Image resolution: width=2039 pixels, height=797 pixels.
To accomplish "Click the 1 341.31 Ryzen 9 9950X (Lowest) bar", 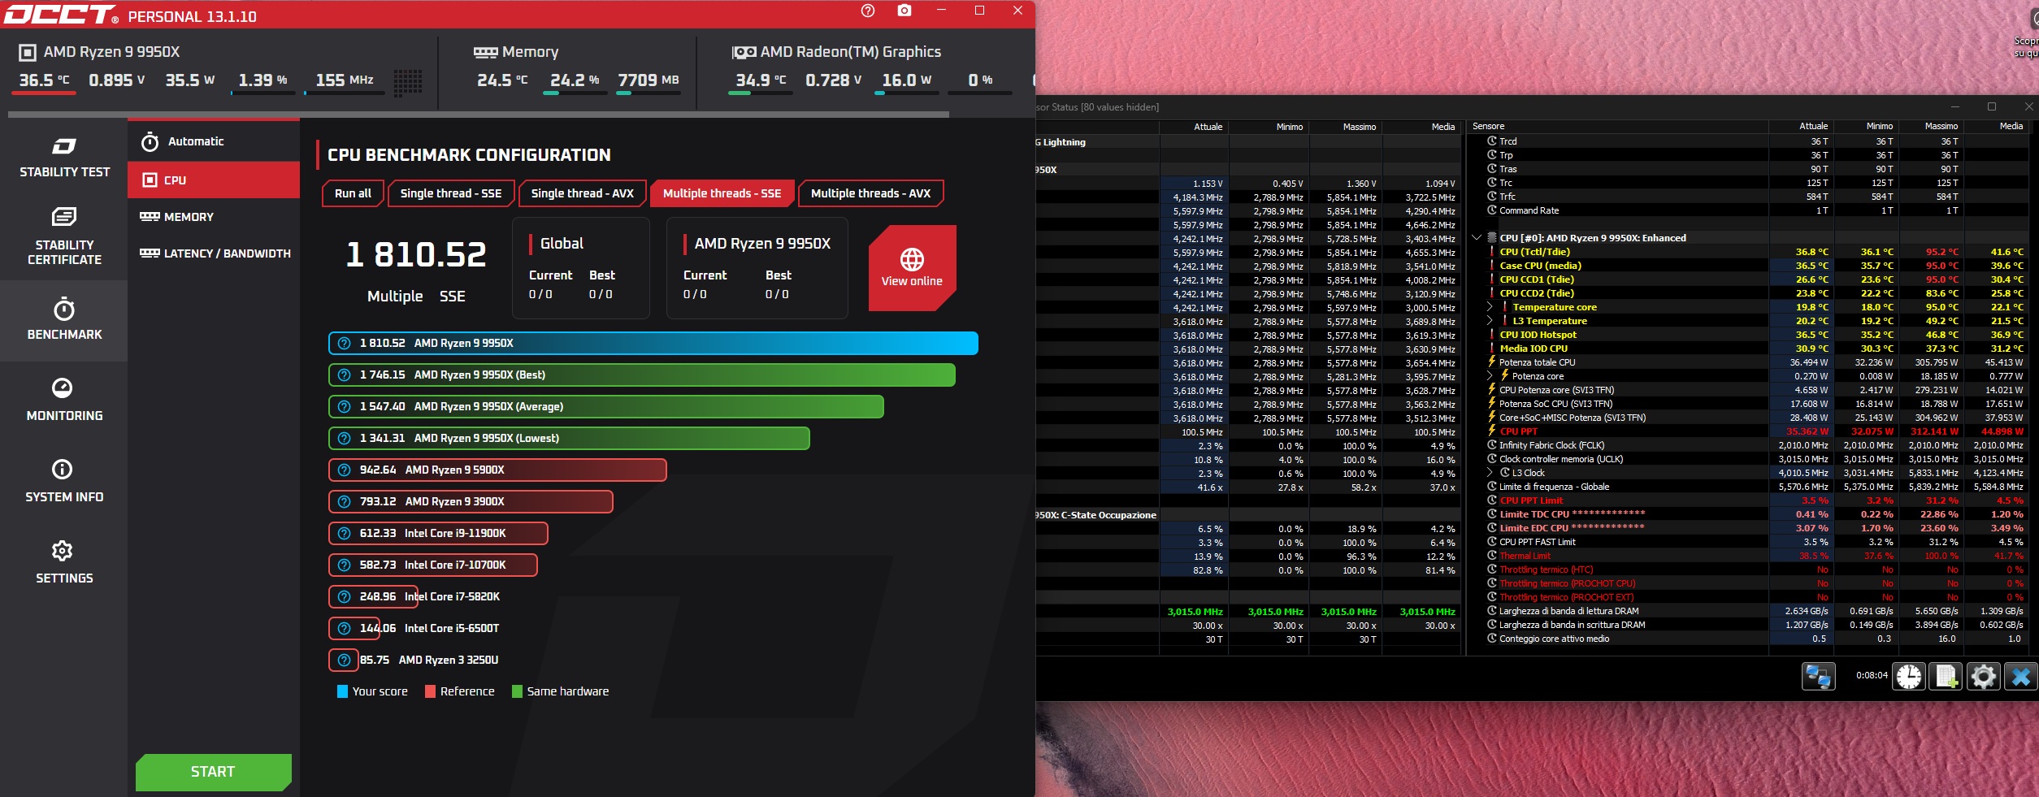I will pyautogui.click(x=569, y=438).
